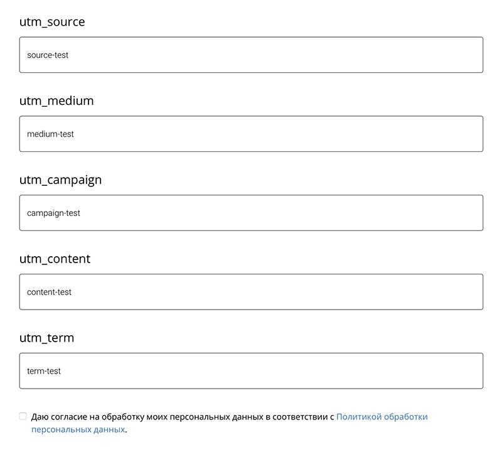Focus the utm_medium input field
502x454 pixels.
tap(251, 134)
